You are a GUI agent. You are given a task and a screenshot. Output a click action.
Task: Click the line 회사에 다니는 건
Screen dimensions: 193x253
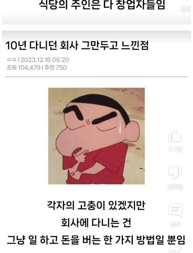[x=96, y=223]
